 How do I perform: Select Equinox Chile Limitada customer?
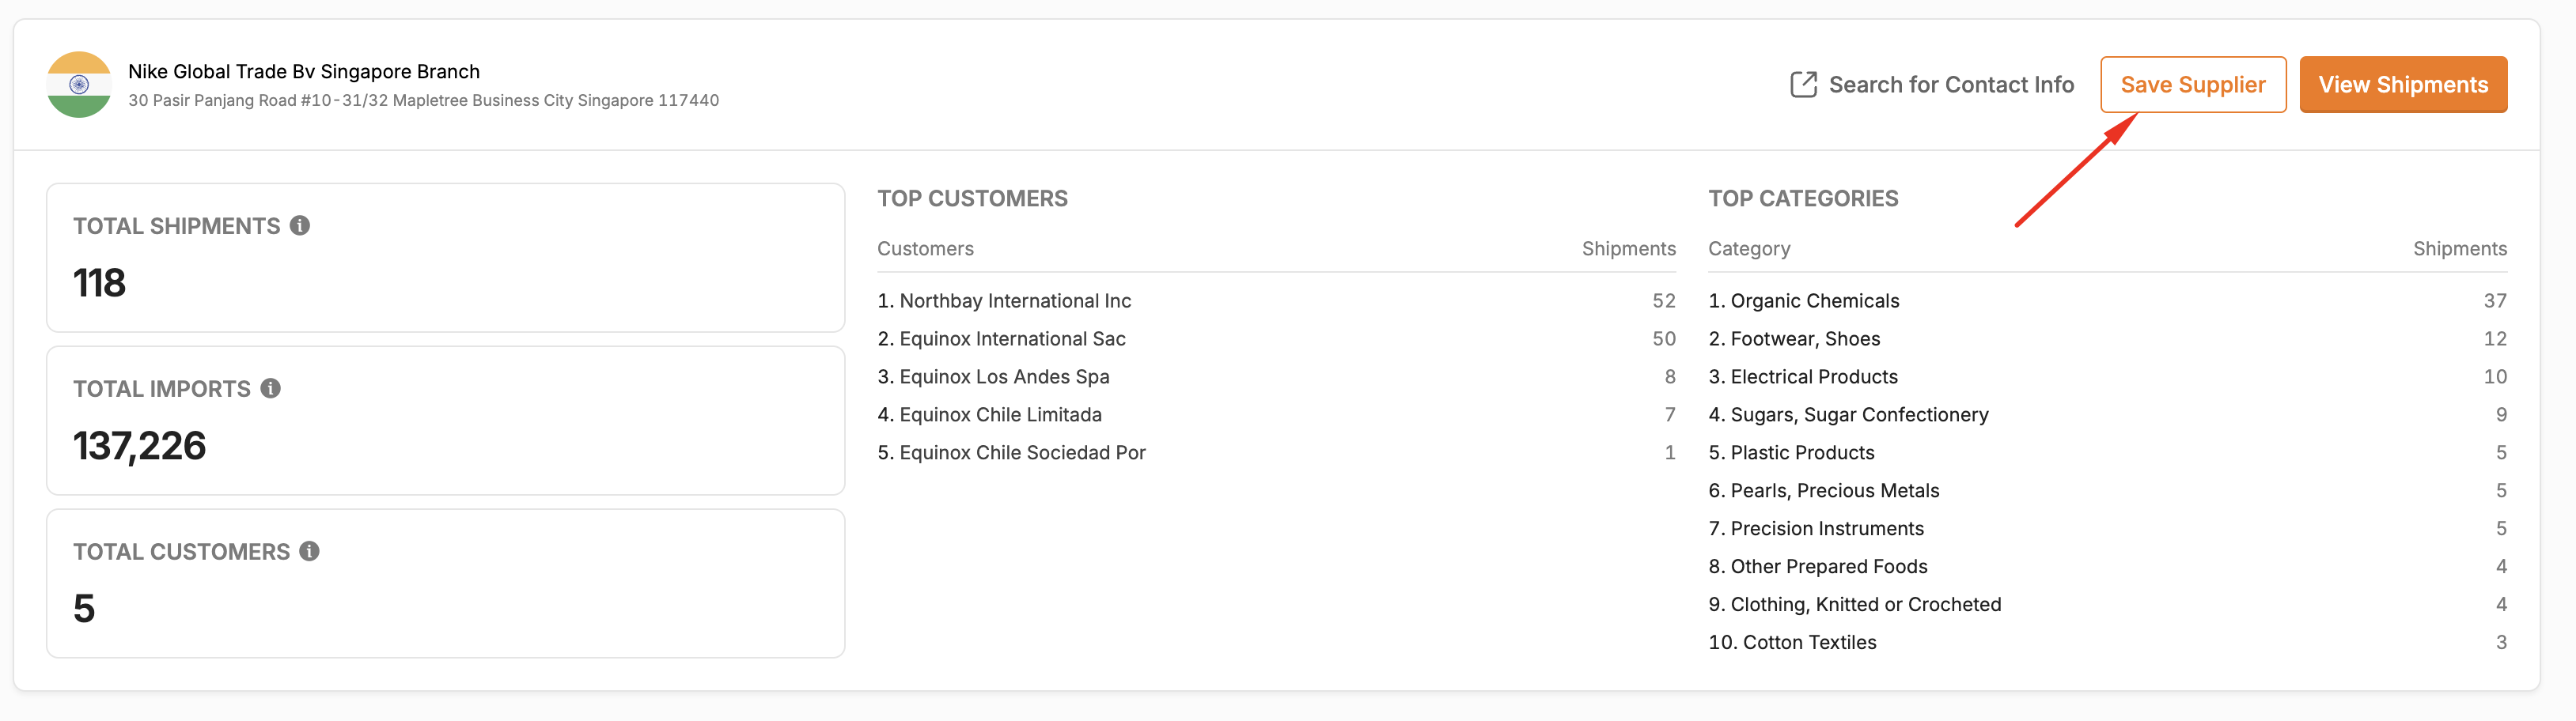pos(1276,414)
